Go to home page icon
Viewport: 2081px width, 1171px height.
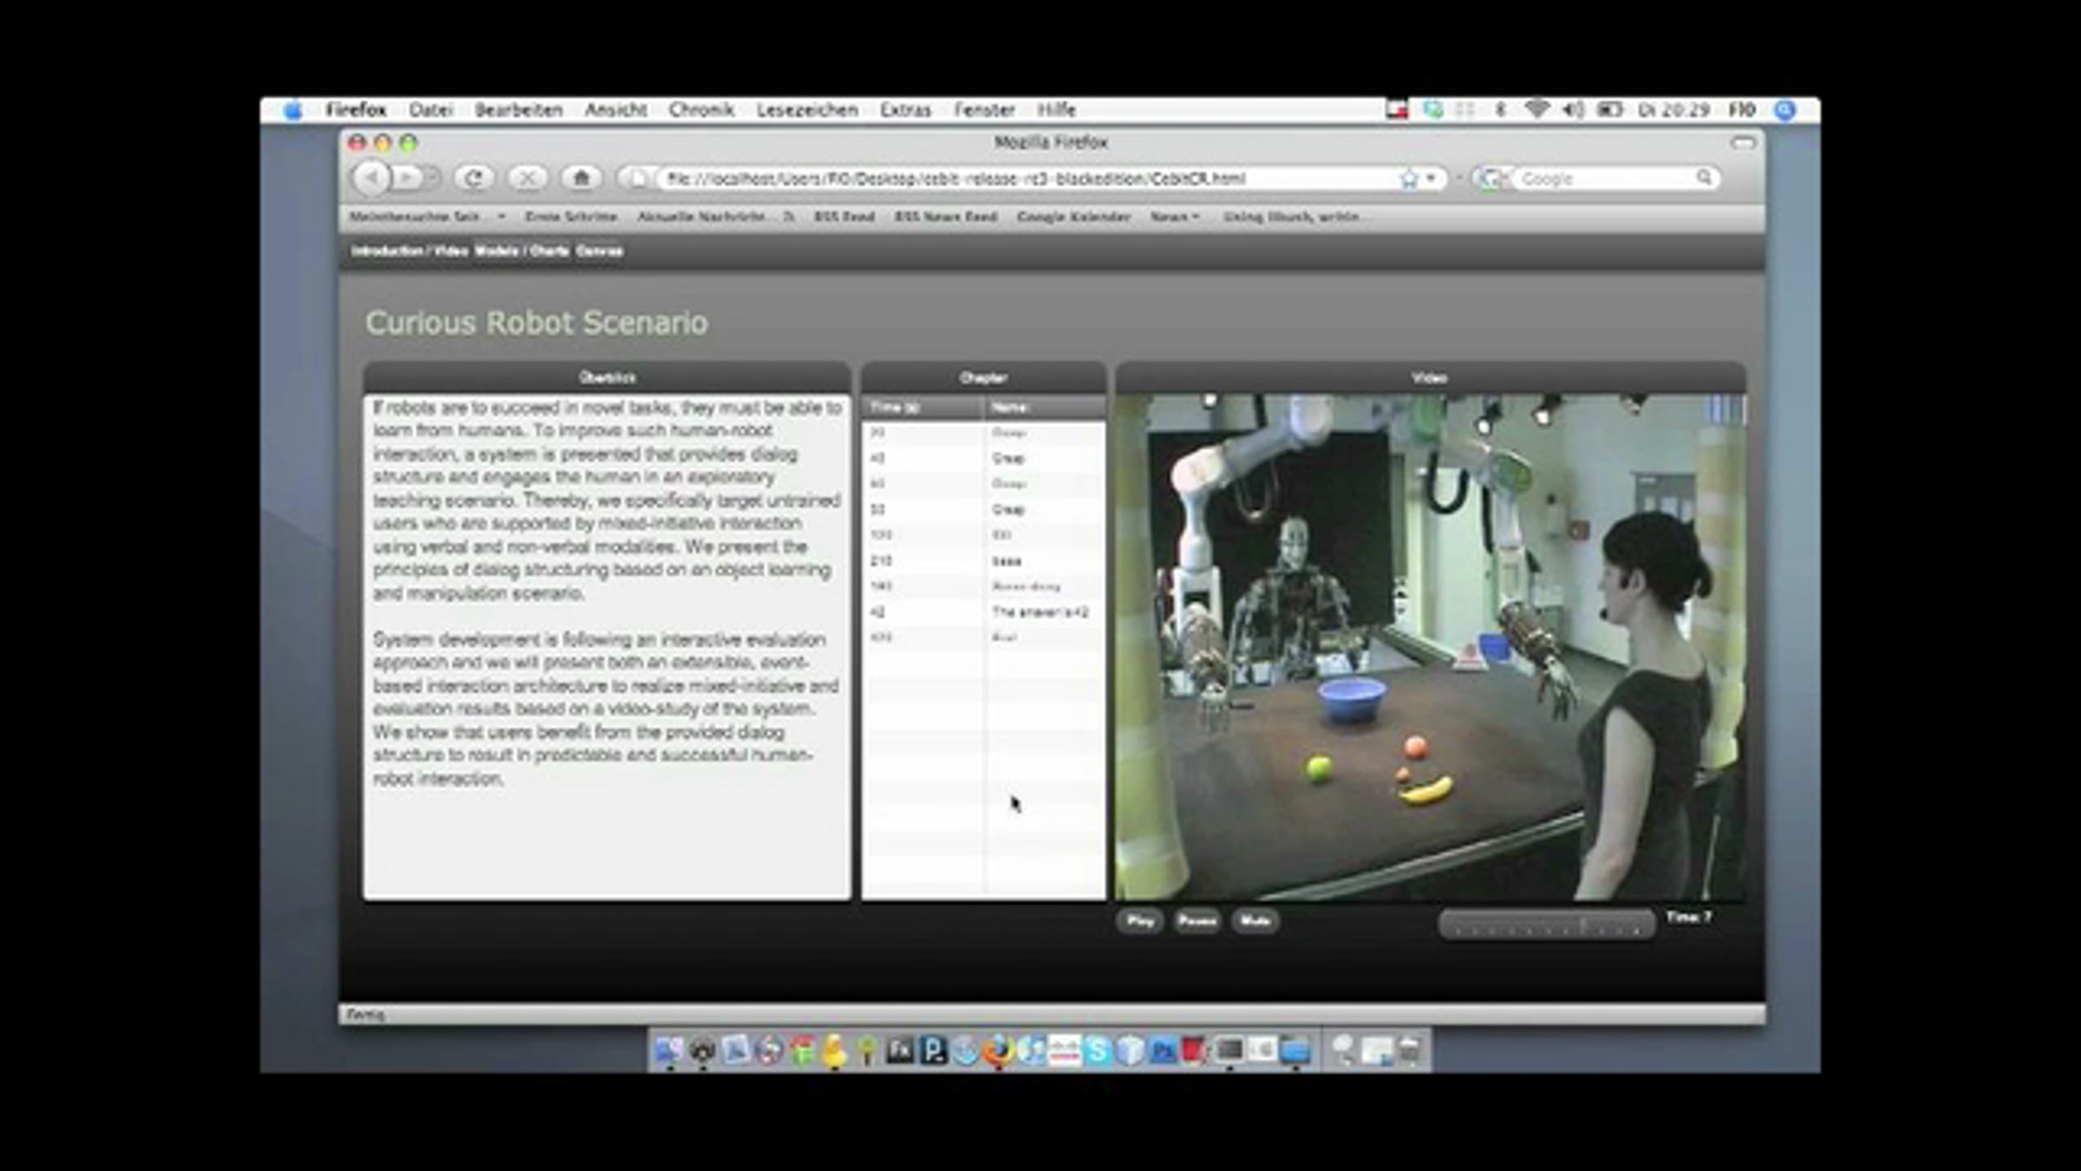(x=581, y=178)
